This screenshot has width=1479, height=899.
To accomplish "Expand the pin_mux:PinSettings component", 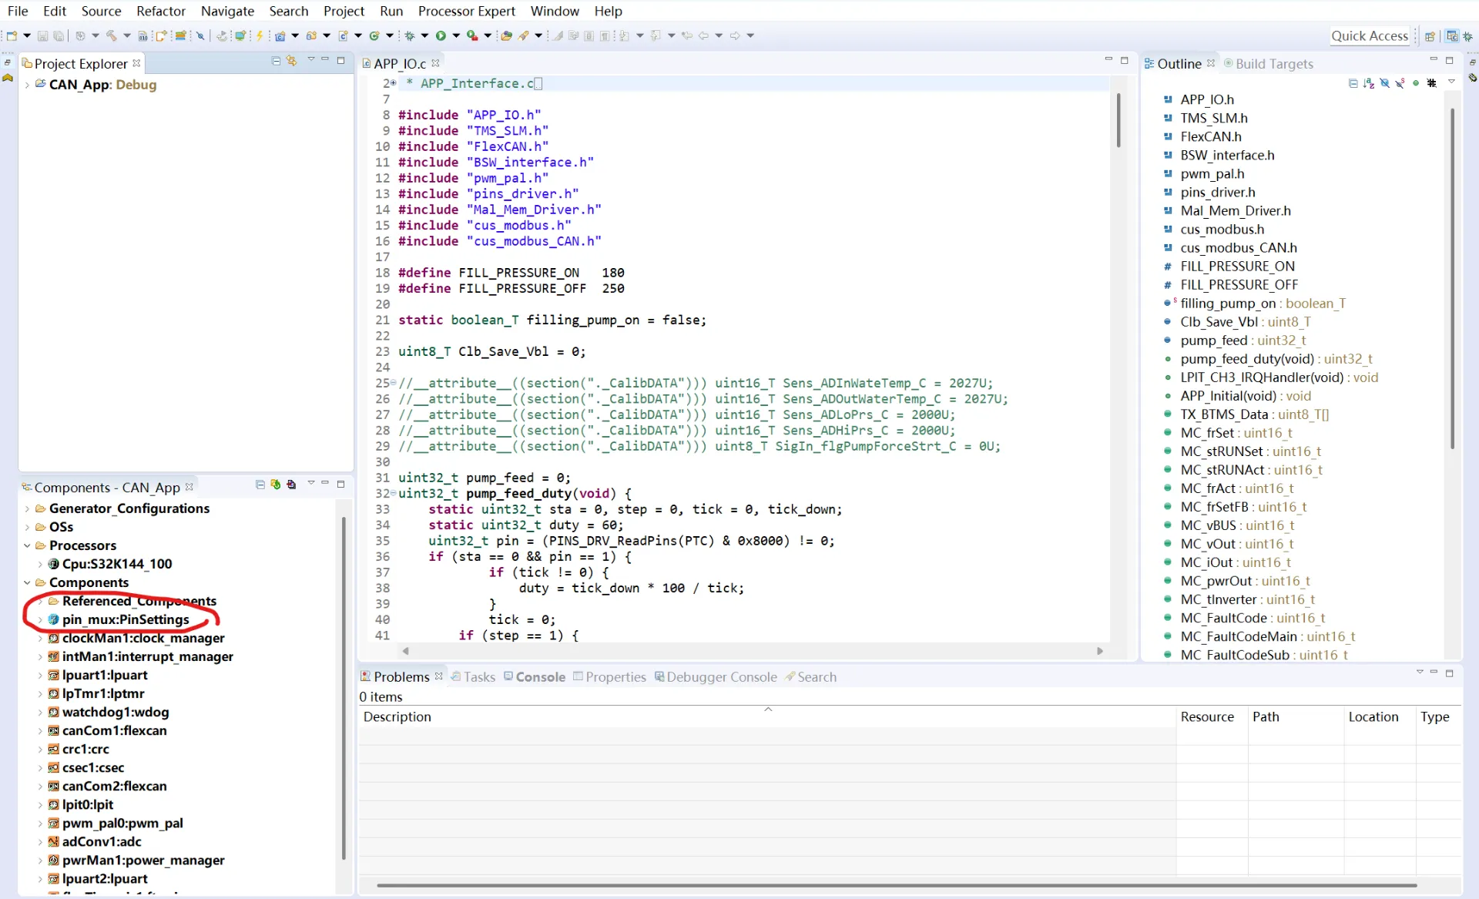I will (x=40, y=619).
